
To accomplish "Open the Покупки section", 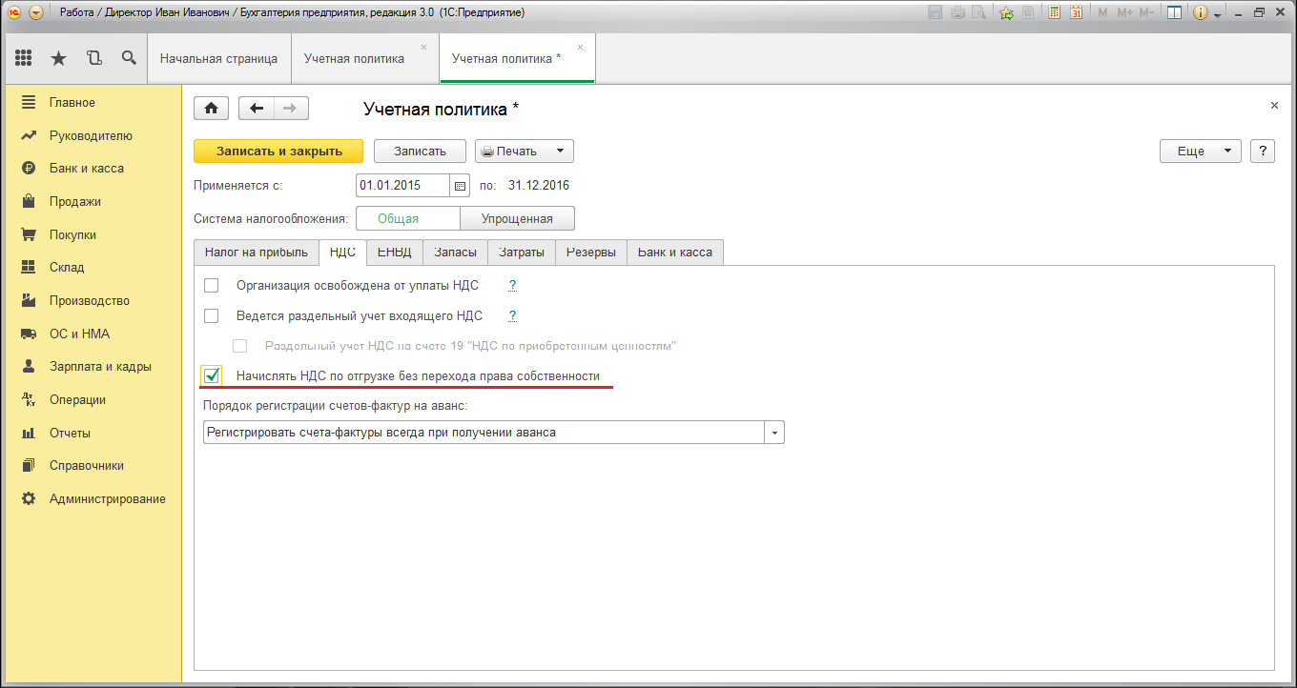I will tap(72, 234).
